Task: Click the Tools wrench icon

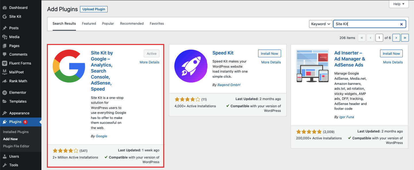Action: (x=5, y=165)
